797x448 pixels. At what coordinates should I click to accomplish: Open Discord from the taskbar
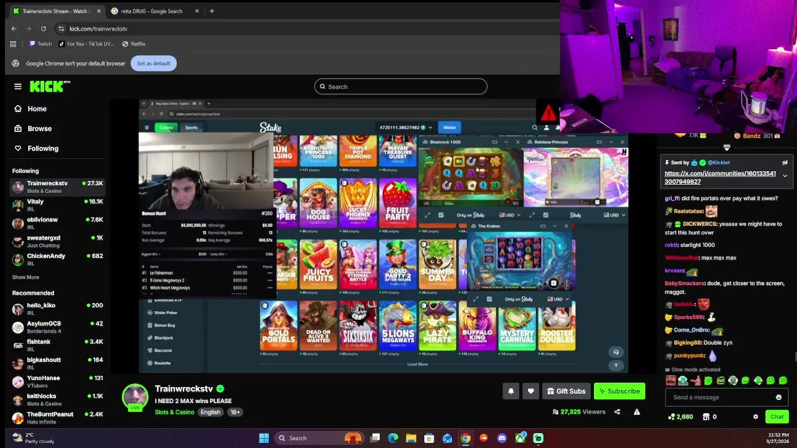502,438
